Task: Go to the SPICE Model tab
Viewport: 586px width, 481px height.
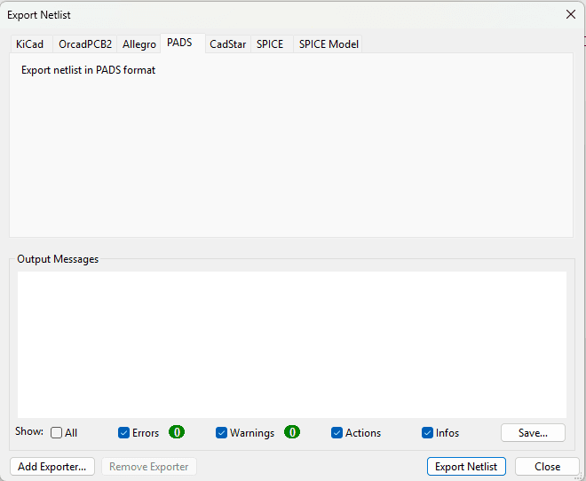Action: click(x=329, y=44)
